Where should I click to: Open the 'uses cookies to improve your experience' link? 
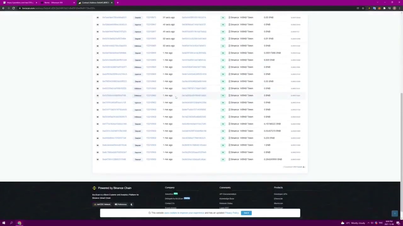pyautogui.click(x=184, y=213)
